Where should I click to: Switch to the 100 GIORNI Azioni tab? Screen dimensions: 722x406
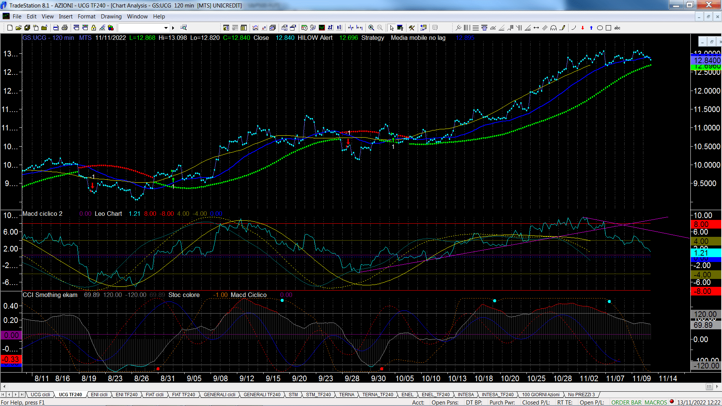click(541, 395)
